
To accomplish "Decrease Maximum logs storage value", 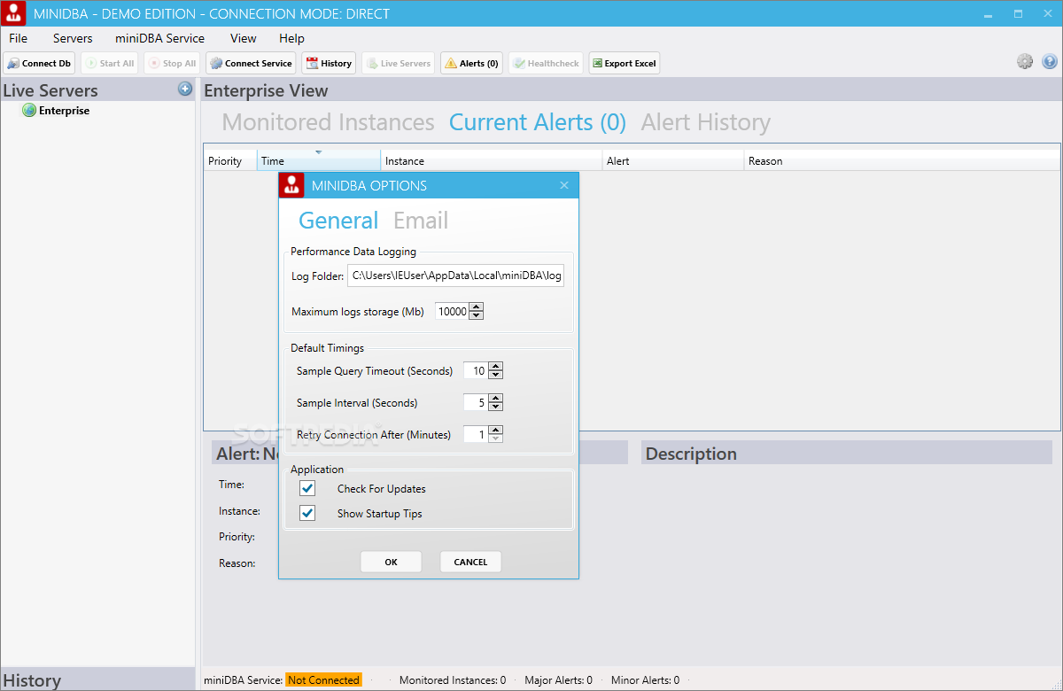I will pyautogui.click(x=477, y=315).
